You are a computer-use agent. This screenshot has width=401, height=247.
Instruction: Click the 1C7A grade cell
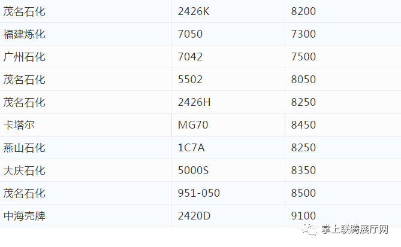coord(228,148)
